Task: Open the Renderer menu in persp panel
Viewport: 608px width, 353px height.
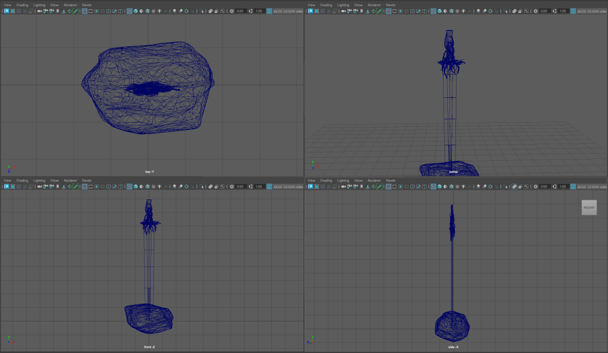Action: pyautogui.click(x=375, y=5)
